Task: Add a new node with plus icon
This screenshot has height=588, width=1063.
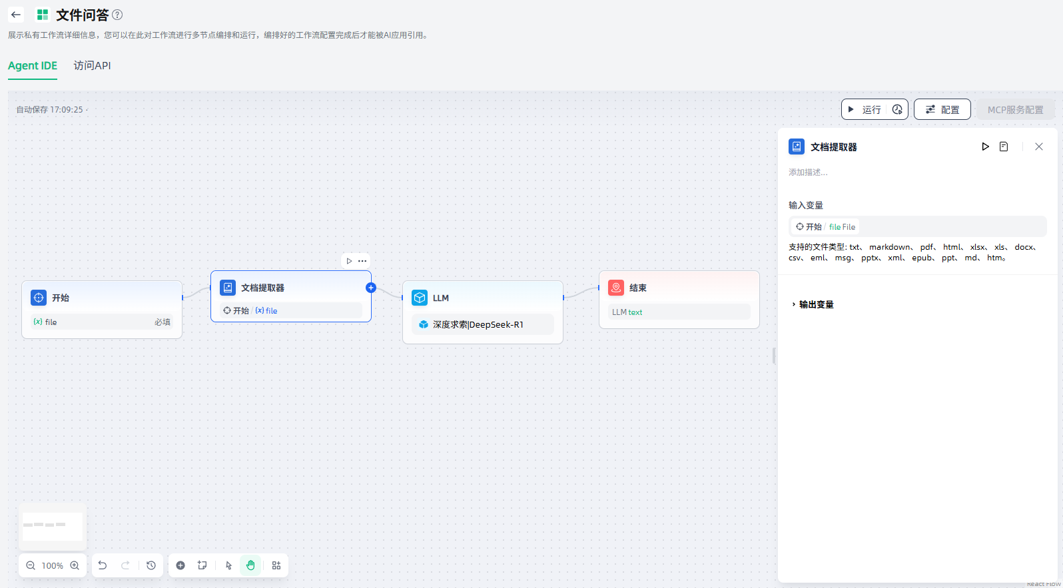Action: click(180, 565)
